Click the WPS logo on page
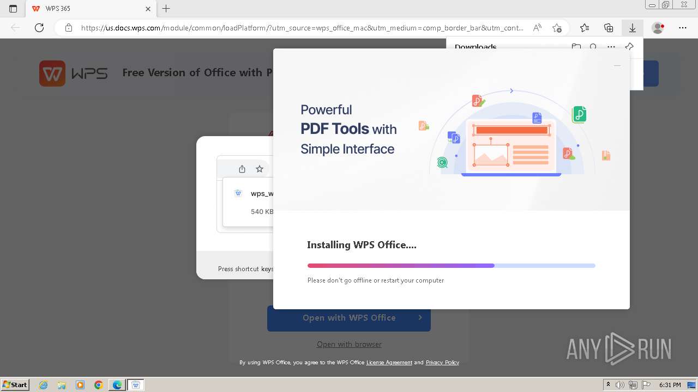Screen dimensions: 698x392 pos(74,73)
